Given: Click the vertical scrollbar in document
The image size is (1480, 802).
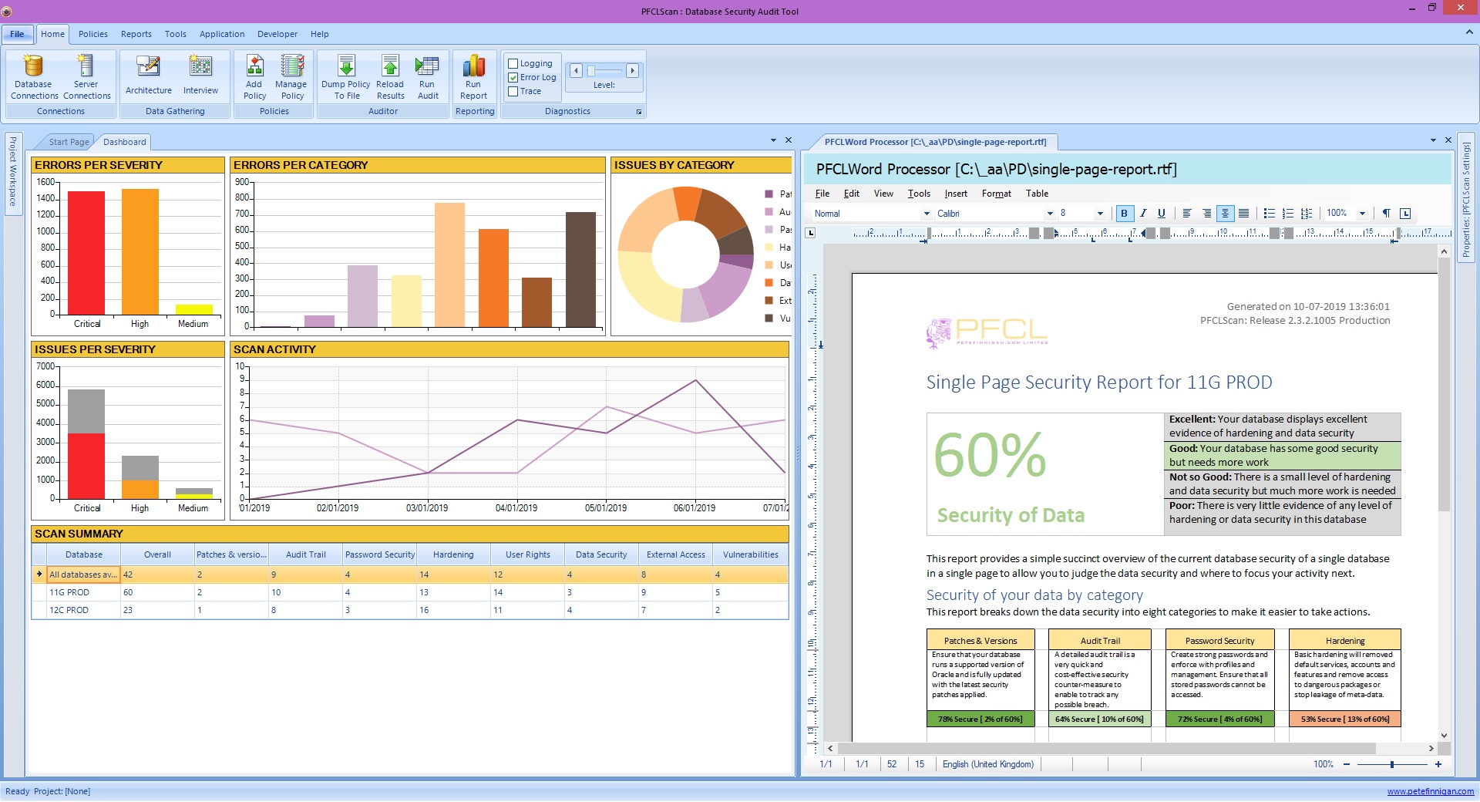Looking at the screenshot, I should (x=1444, y=384).
